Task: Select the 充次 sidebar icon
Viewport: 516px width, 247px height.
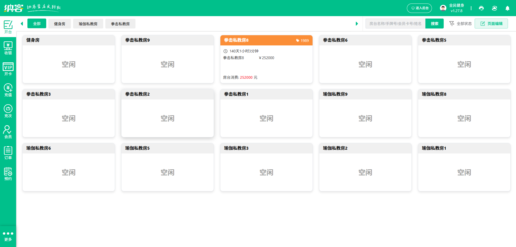Action: [x=8, y=111]
